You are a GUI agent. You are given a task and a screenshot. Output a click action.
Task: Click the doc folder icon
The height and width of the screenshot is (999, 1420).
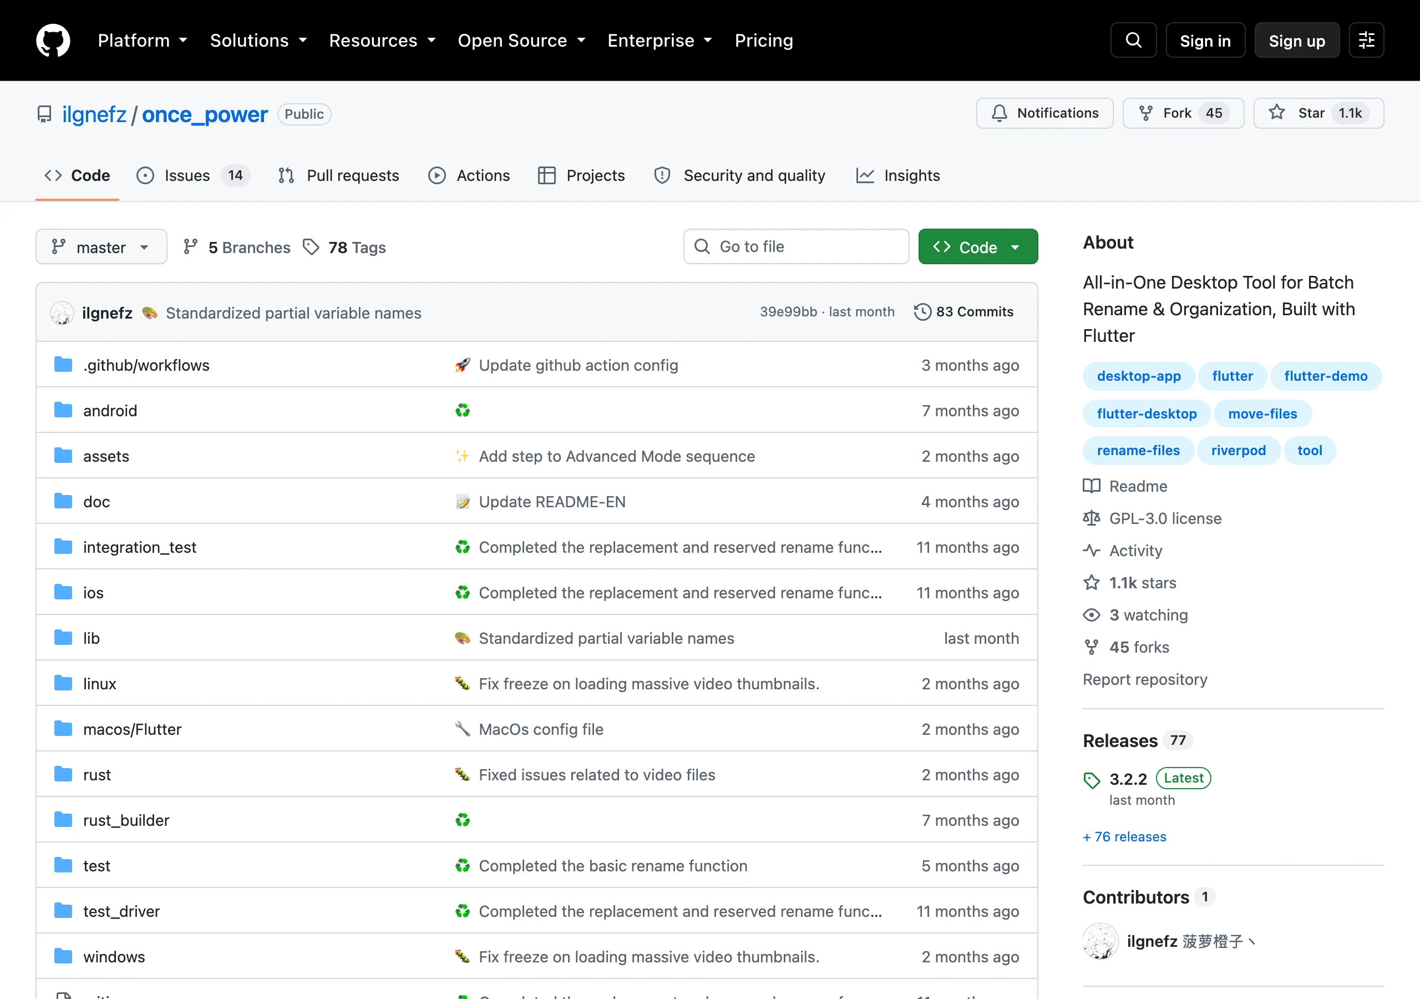point(63,501)
